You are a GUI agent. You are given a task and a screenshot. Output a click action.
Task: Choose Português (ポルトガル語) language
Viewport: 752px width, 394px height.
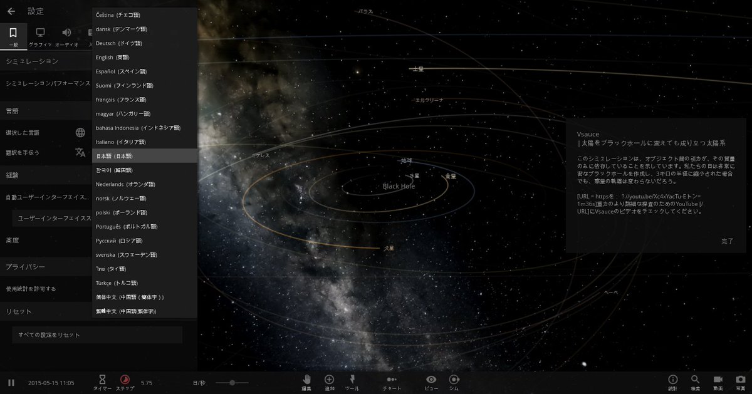145,226
